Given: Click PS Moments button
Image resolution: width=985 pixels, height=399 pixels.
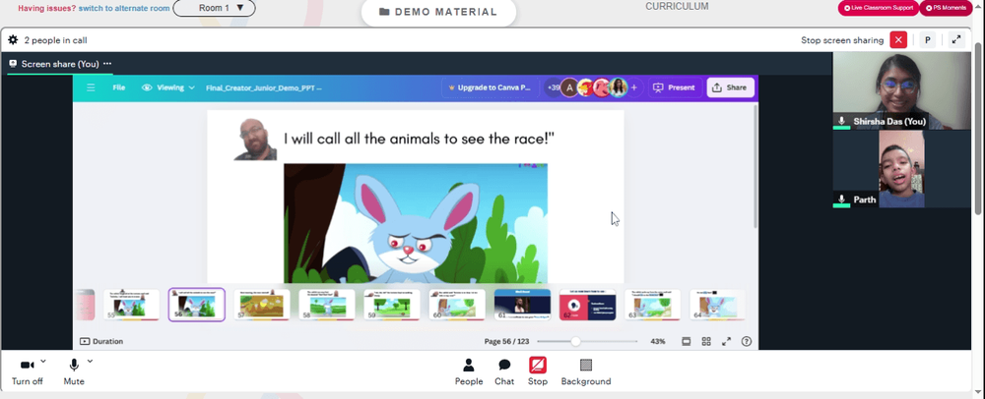Looking at the screenshot, I should 946,8.
